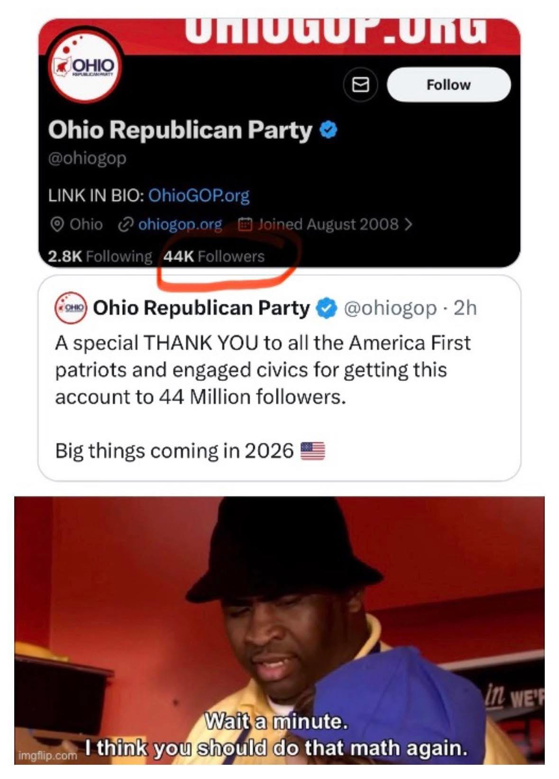Screen dimensions: 559x779
Task: Open the 2.8K Following list
Action: point(99,256)
